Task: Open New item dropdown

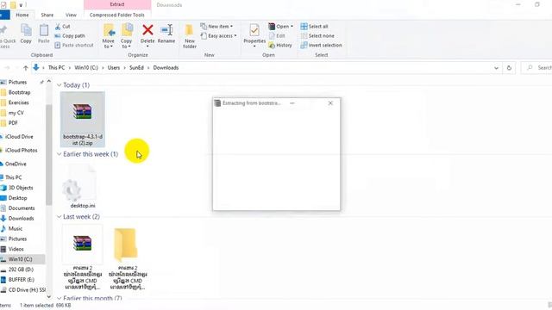Action: click(x=216, y=27)
